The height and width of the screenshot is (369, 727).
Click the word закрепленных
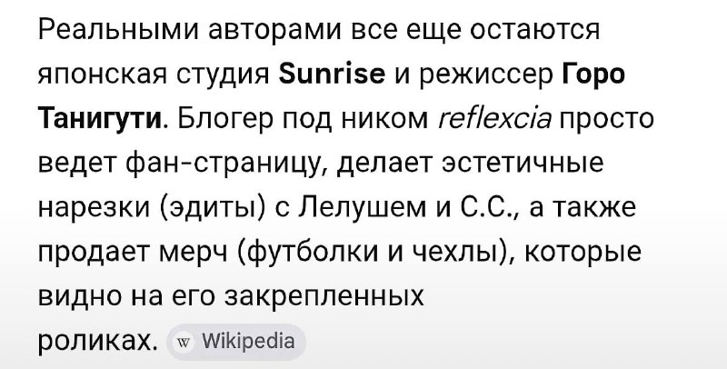tap(324, 297)
